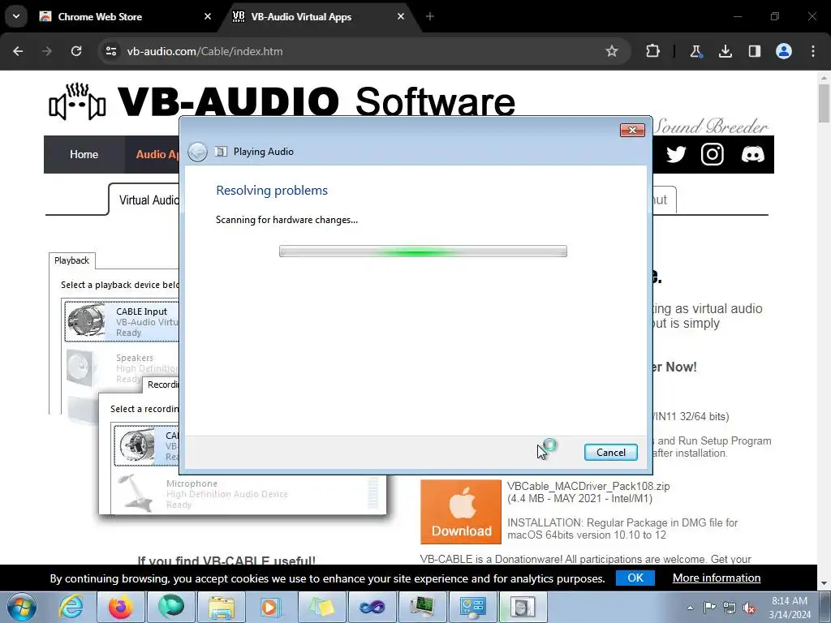Viewport: 831px width, 623px height.
Task: Click the page vertical scrollbar thumb
Action: pyautogui.click(x=825, y=103)
